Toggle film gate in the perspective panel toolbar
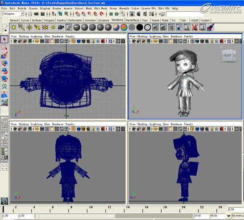Screen dimensions: 244x220 [160, 41]
